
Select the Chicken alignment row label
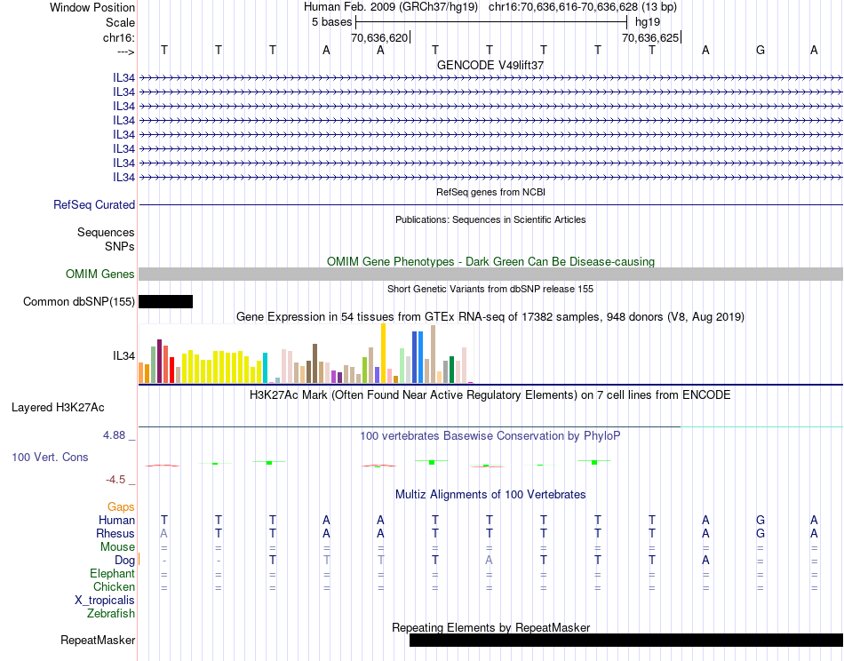114,586
